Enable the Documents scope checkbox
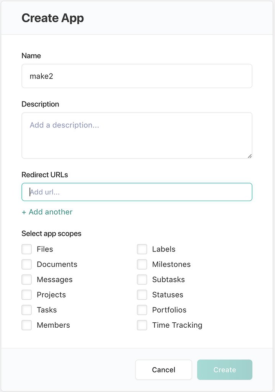275x392 pixels. pyautogui.click(x=26, y=264)
